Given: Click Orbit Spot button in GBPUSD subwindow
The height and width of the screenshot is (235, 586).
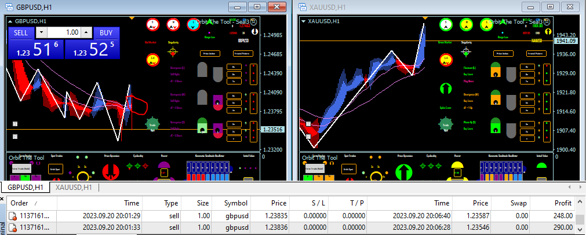Looking at the screenshot, I should click(x=55, y=169).
